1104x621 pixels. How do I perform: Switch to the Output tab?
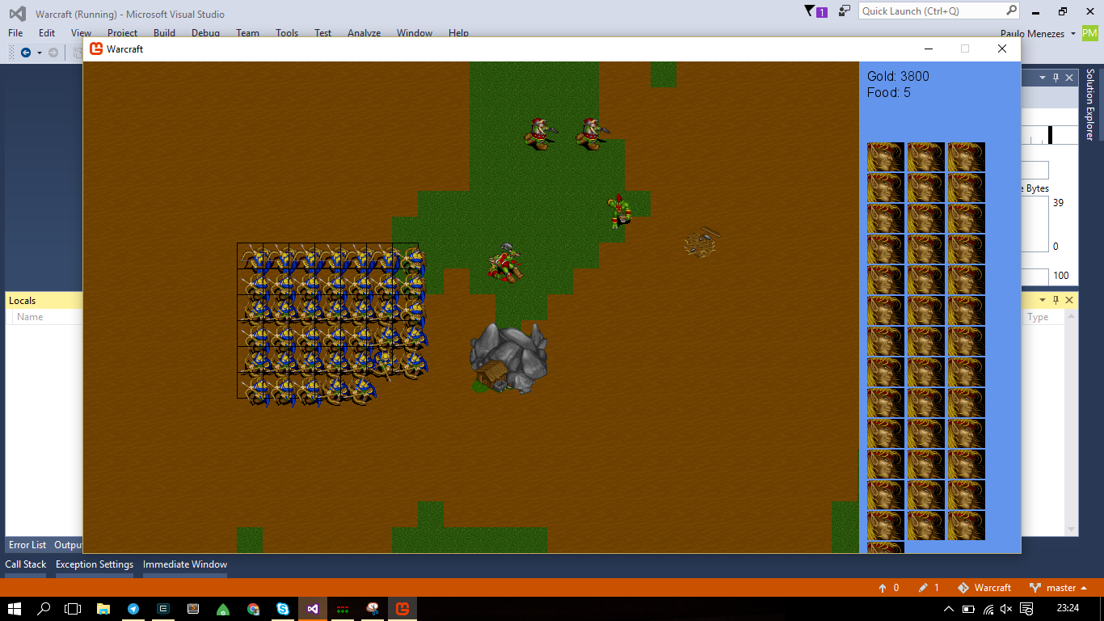tap(68, 545)
